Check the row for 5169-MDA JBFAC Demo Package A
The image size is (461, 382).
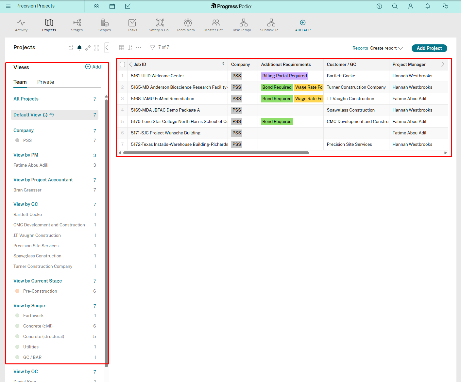(x=122, y=110)
